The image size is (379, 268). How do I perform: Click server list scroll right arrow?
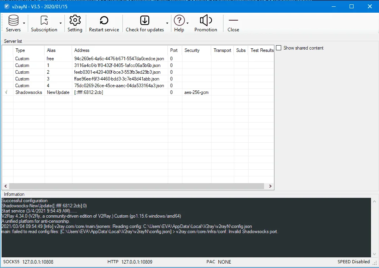[x=270, y=186]
